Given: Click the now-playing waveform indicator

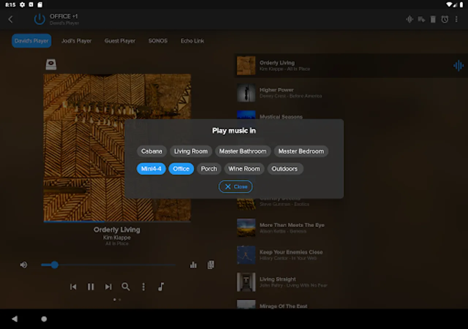Looking at the screenshot, I should click(458, 66).
